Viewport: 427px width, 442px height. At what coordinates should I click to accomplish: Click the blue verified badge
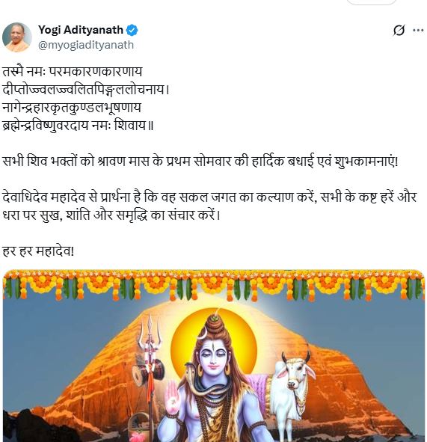pyautogui.click(x=132, y=30)
